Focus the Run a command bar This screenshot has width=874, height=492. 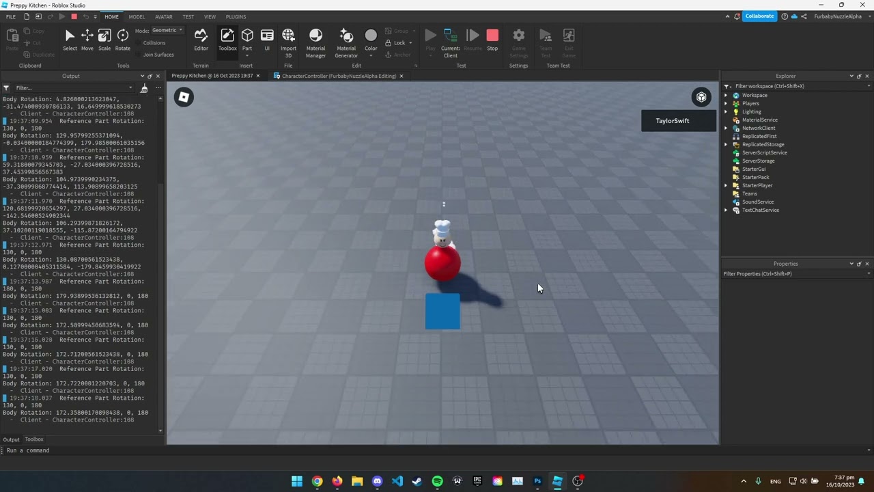point(437,450)
